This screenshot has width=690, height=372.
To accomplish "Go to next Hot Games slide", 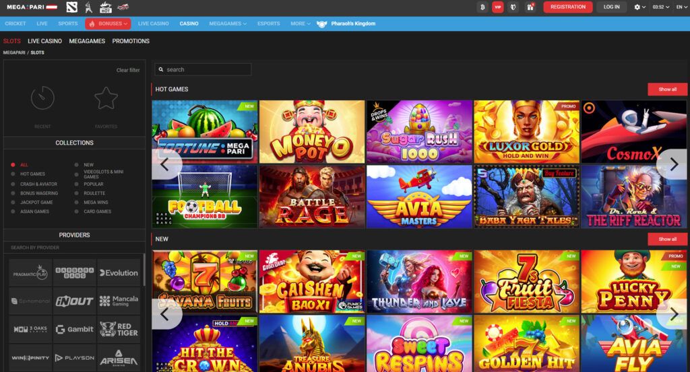I will click(x=674, y=164).
